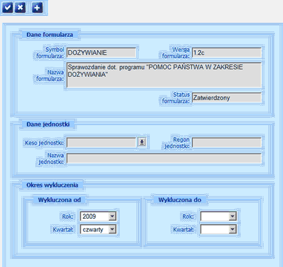This screenshot has height=267, width=283.
Task: Click the Status formularza field Zatwierdzony
Action: 227,98
